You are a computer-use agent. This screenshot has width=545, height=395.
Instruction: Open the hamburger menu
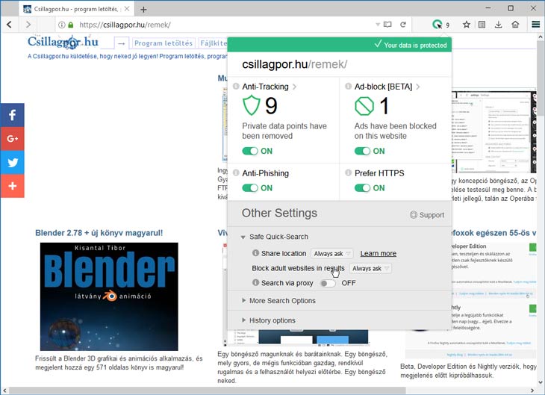pos(535,25)
